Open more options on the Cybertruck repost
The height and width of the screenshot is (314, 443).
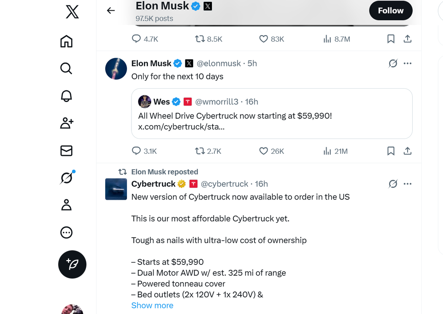click(408, 184)
